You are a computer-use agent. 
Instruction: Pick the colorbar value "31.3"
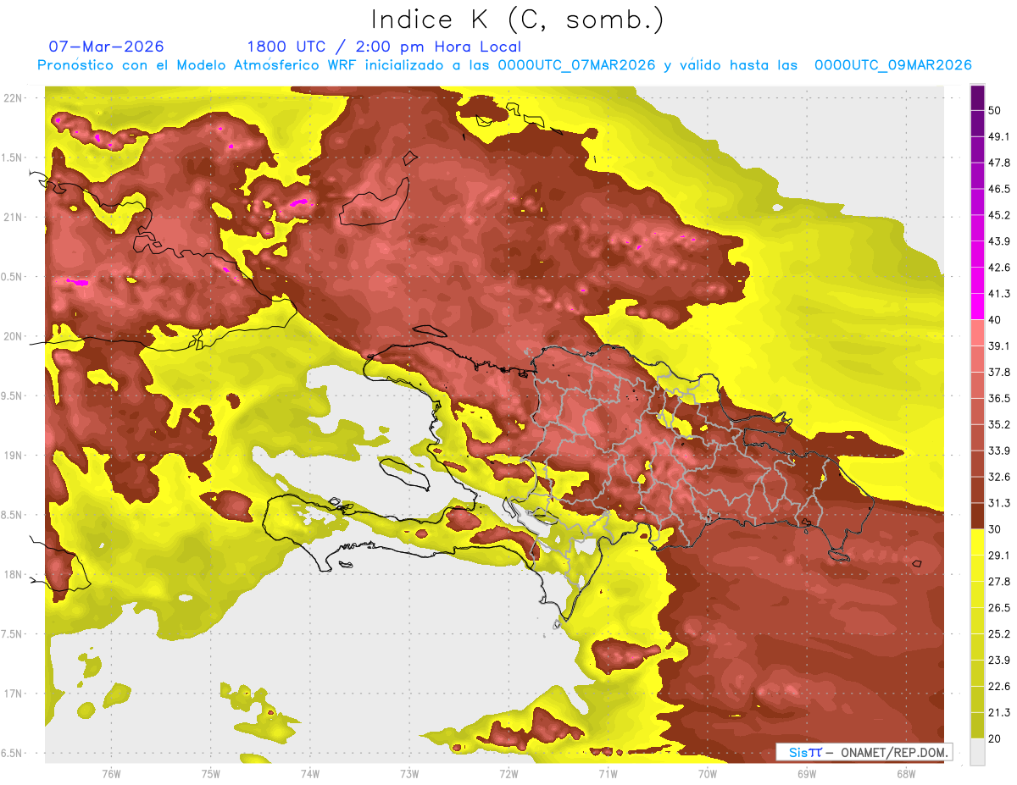(999, 503)
